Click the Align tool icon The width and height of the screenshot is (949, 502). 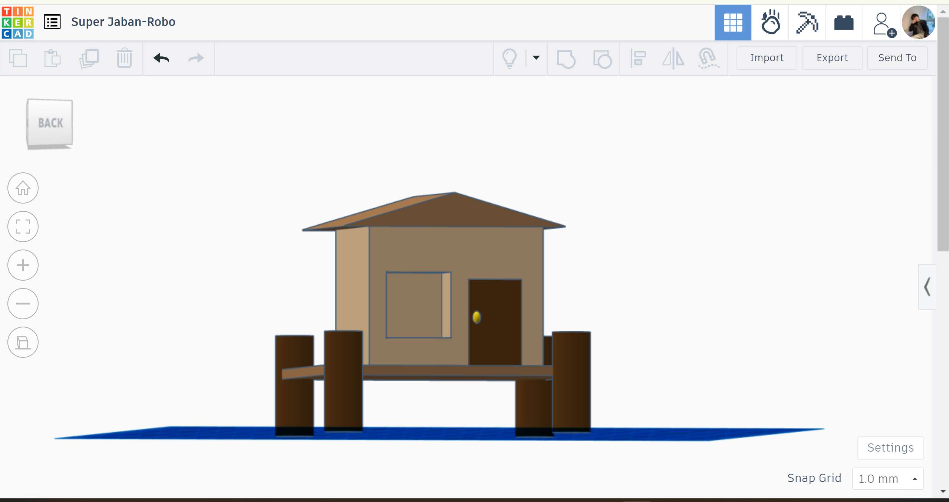(x=638, y=59)
